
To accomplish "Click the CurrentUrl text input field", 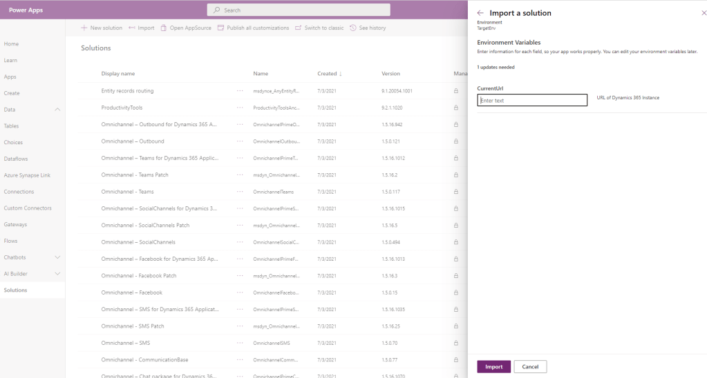I will coord(532,101).
